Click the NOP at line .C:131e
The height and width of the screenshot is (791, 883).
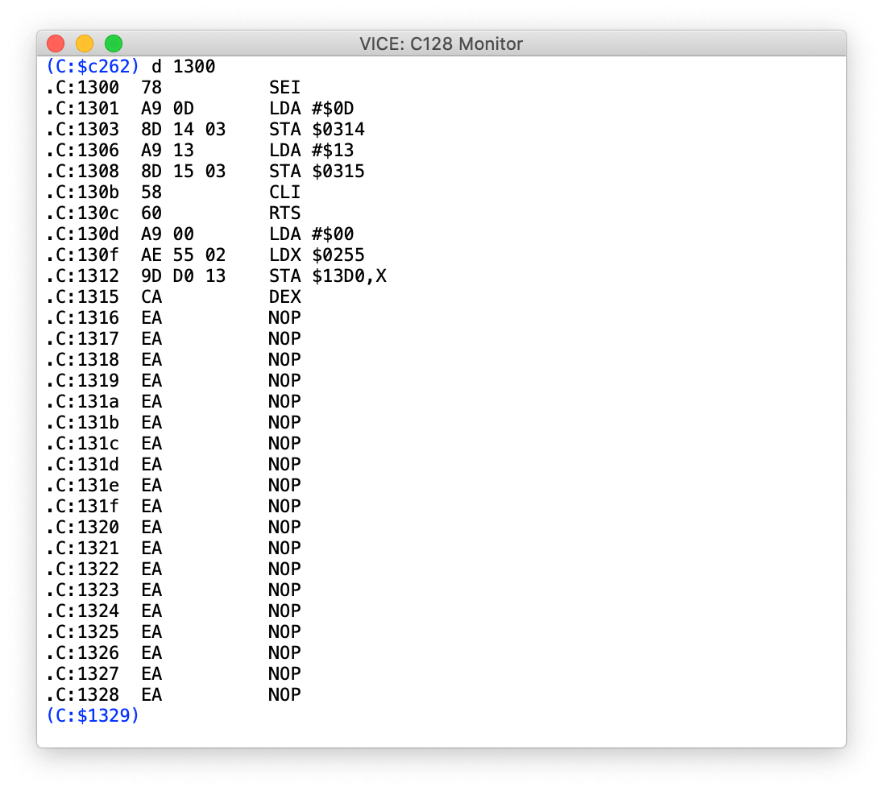coord(284,485)
